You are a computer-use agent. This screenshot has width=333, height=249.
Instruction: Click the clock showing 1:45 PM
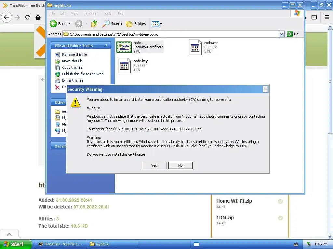(321, 244)
